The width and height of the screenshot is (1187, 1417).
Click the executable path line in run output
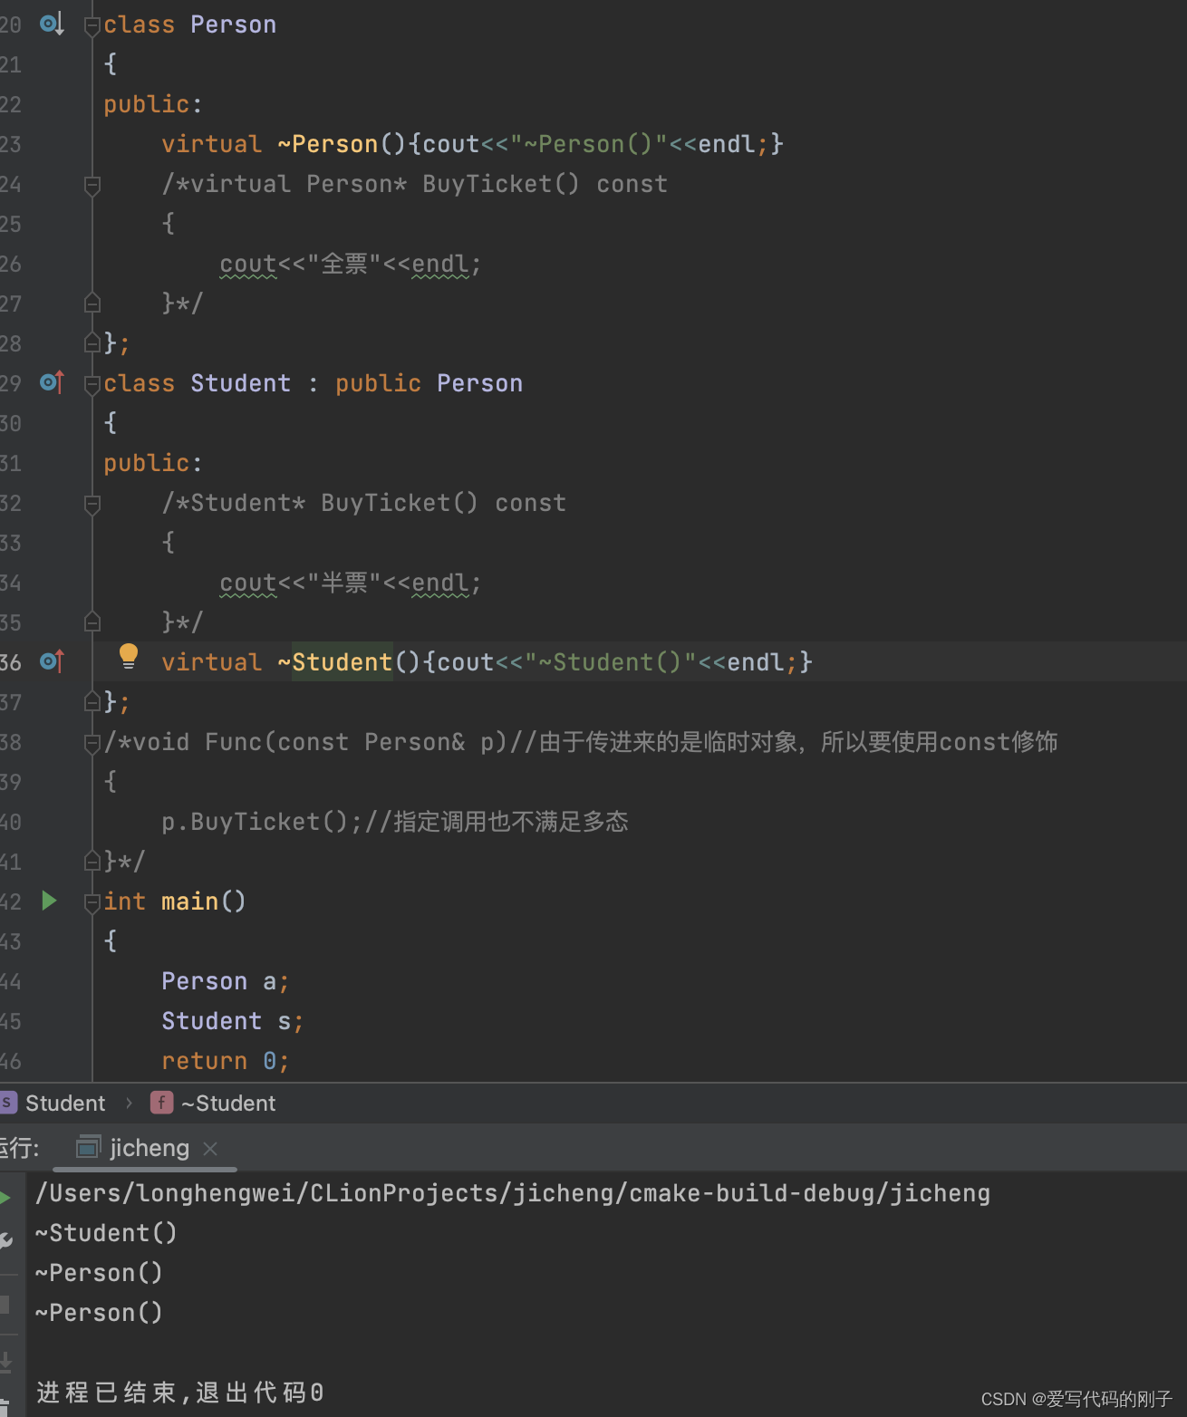click(x=513, y=1193)
